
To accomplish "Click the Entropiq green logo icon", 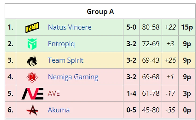I will click(x=32, y=44).
